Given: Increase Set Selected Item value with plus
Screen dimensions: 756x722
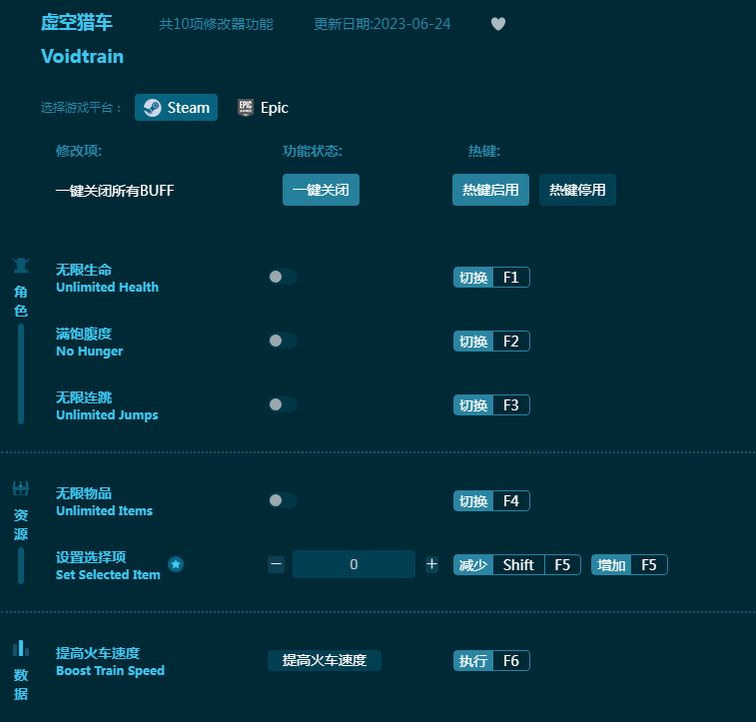Looking at the screenshot, I should 431,564.
